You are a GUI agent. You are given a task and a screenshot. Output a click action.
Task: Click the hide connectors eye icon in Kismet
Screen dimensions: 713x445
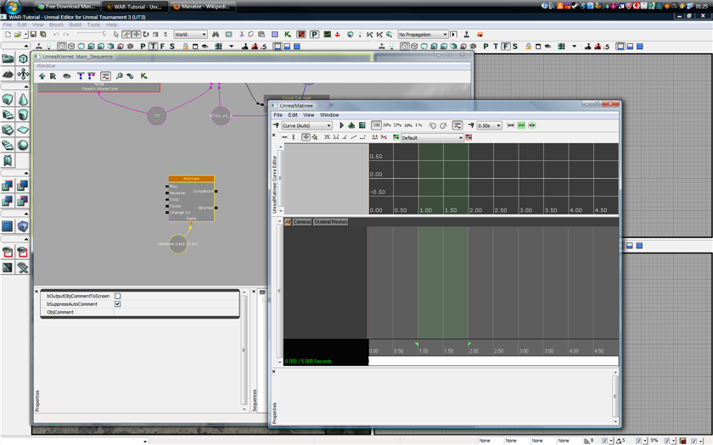coord(67,76)
